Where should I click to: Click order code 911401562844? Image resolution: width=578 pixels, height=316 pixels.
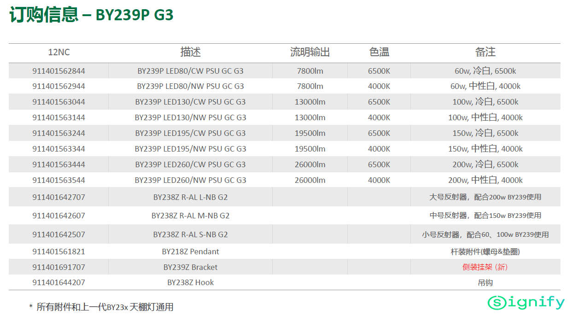59,71
